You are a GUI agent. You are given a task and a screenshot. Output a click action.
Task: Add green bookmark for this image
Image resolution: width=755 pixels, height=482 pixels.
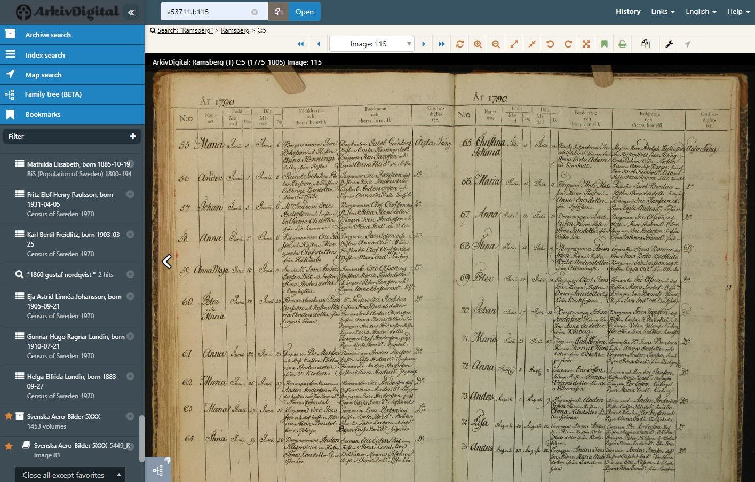(x=604, y=44)
